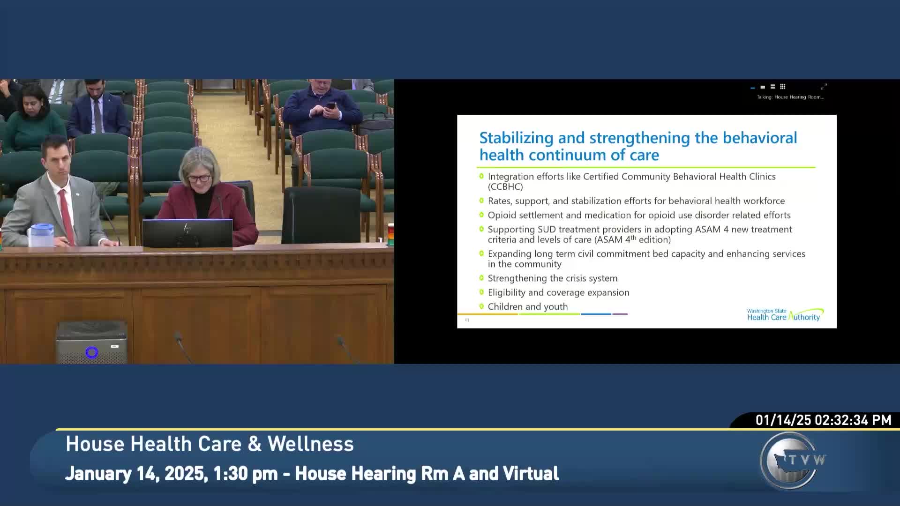Click the blue ring on air purifier
This screenshot has width=900, height=506.
point(92,352)
